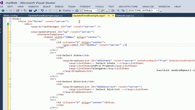Open the ARCHITECTURE menu
The height and width of the screenshot is (110, 195).
(x=128, y=6)
